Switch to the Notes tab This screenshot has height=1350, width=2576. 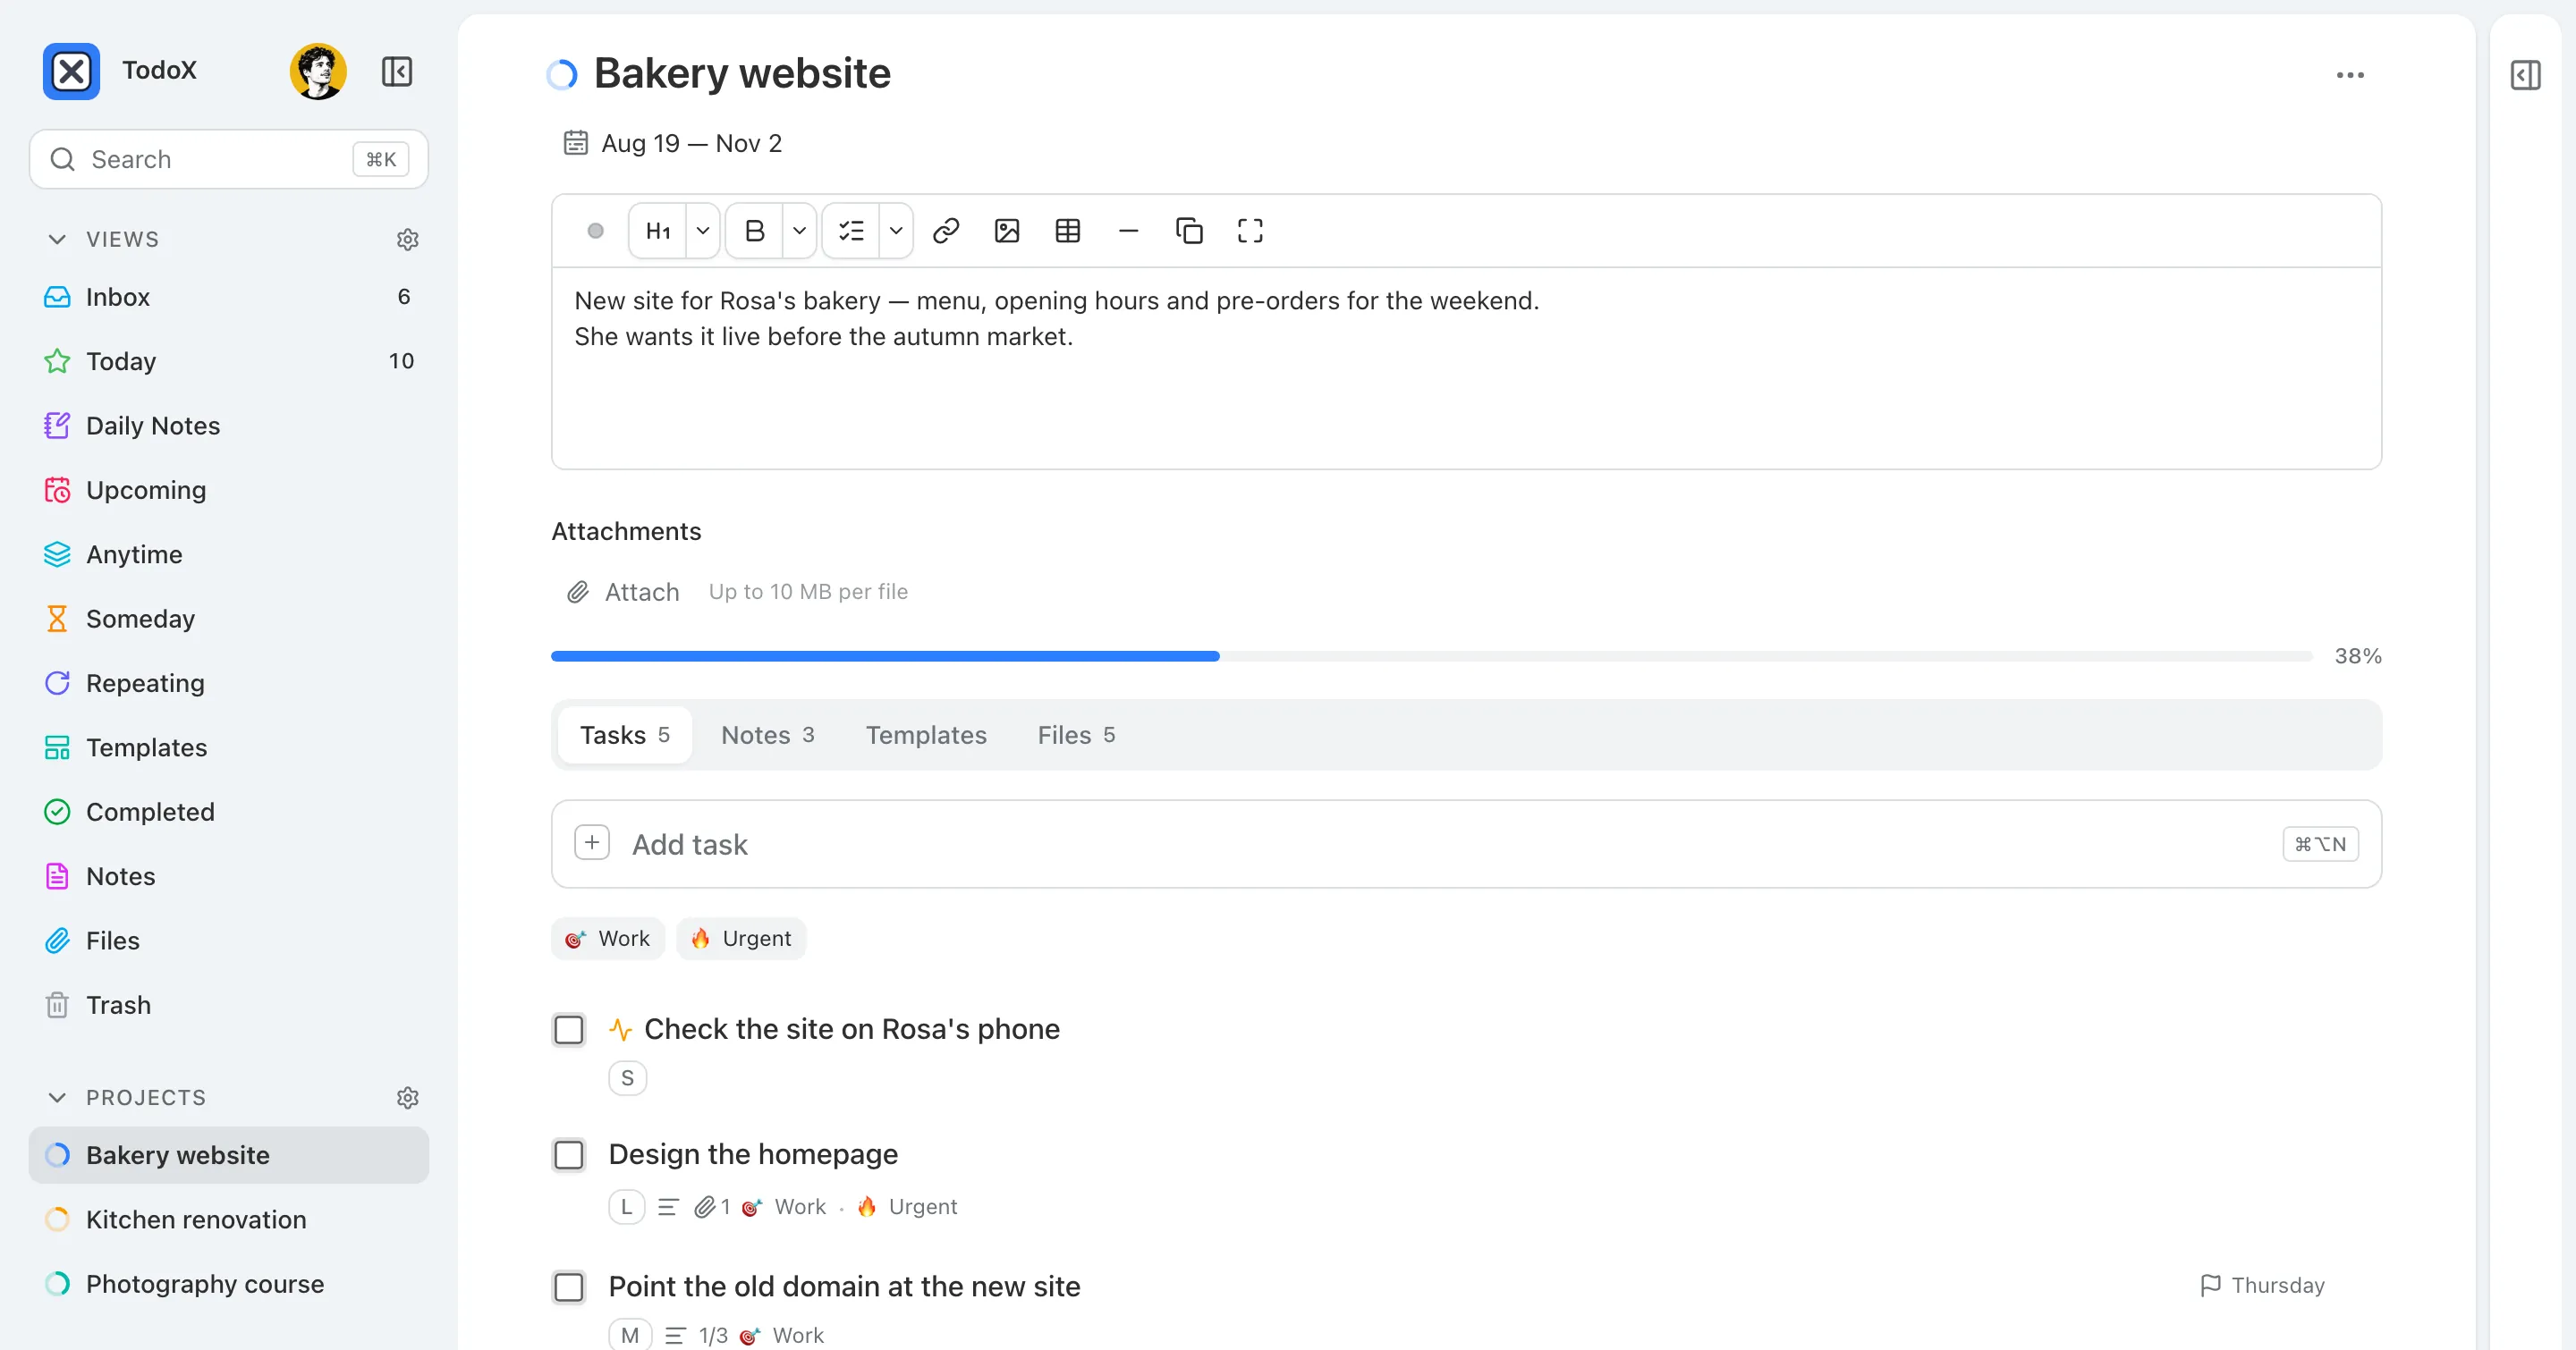(x=768, y=736)
